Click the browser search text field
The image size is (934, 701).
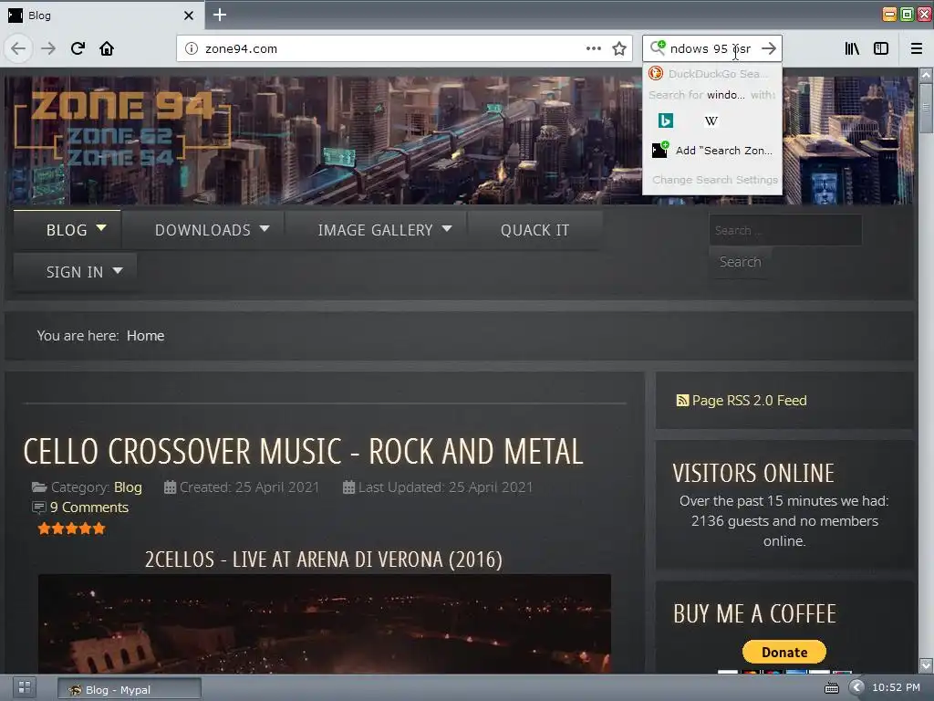pyautogui.click(x=711, y=48)
